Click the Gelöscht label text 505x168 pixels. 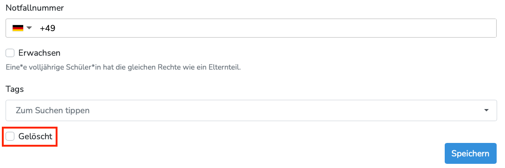pyautogui.click(x=35, y=137)
